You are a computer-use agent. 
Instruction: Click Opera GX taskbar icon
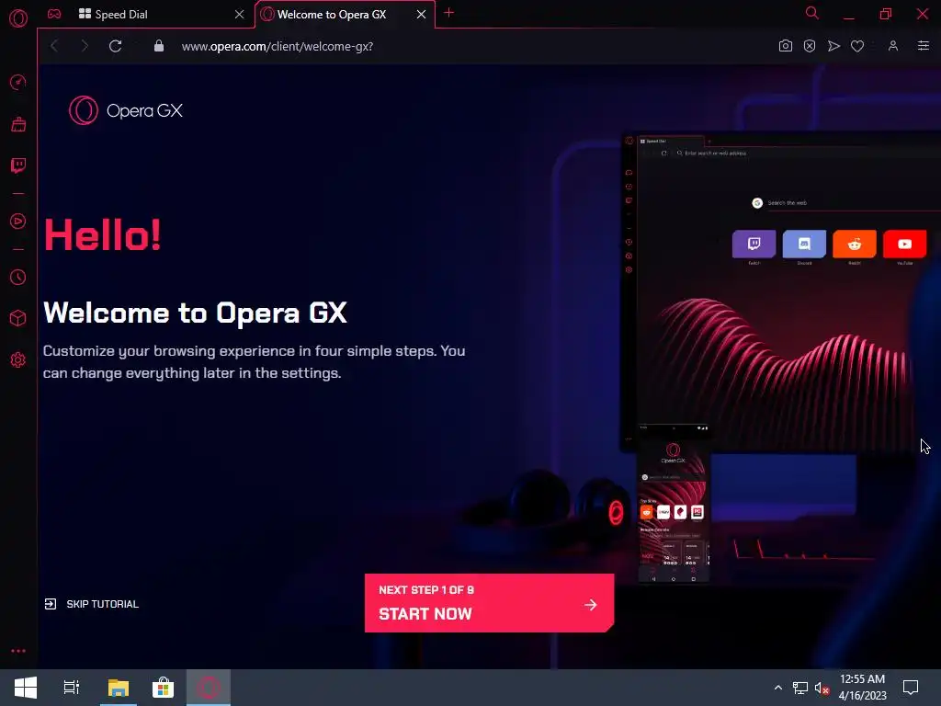tap(209, 688)
